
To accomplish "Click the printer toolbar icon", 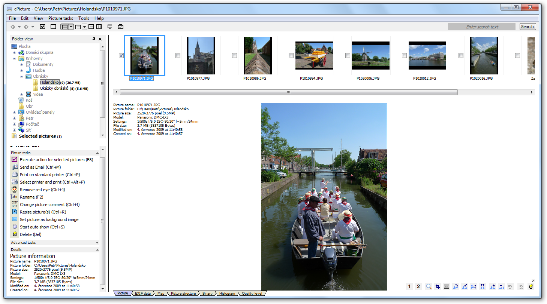I will pyautogui.click(x=121, y=27).
